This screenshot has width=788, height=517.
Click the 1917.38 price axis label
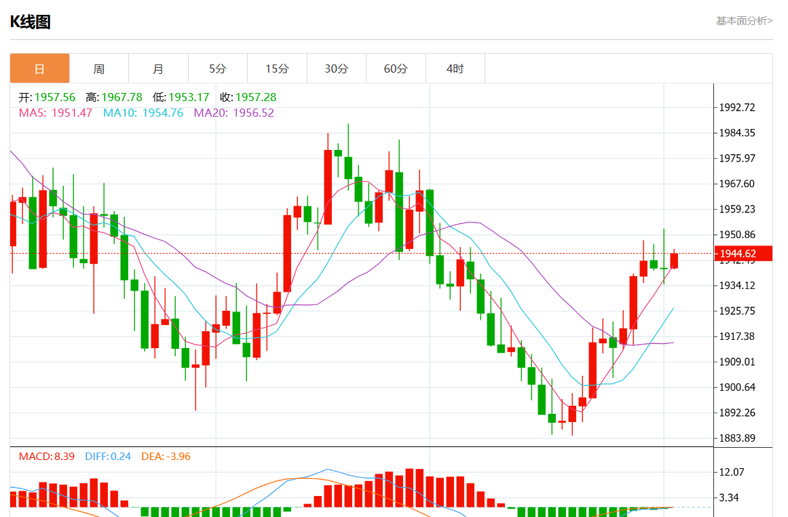point(737,336)
